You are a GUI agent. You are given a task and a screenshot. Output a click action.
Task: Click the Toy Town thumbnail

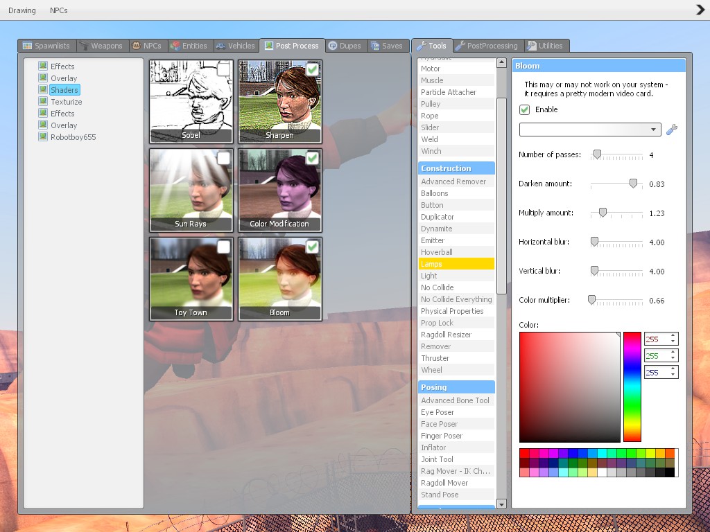pos(191,278)
